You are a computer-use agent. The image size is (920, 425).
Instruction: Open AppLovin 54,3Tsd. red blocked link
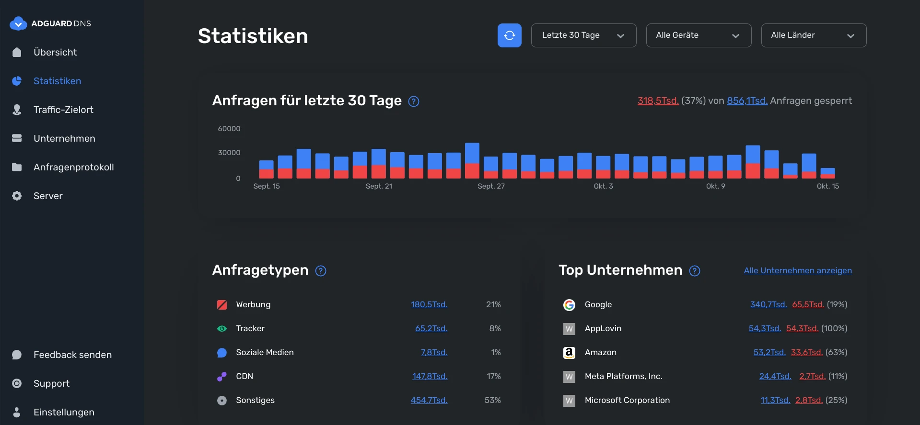pos(802,328)
